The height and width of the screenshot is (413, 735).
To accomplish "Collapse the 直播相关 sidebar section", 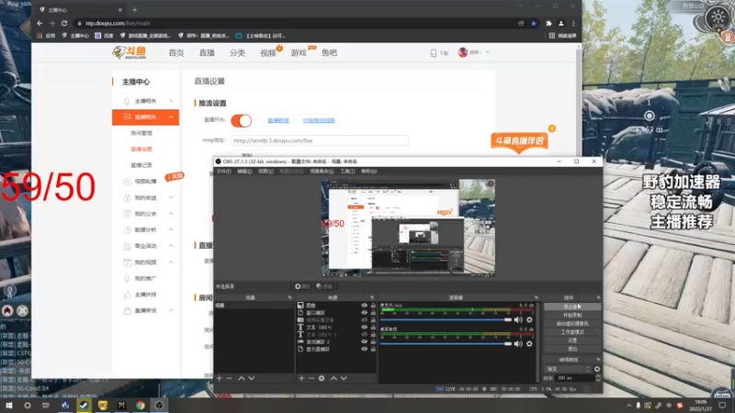I will pyautogui.click(x=171, y=117).
